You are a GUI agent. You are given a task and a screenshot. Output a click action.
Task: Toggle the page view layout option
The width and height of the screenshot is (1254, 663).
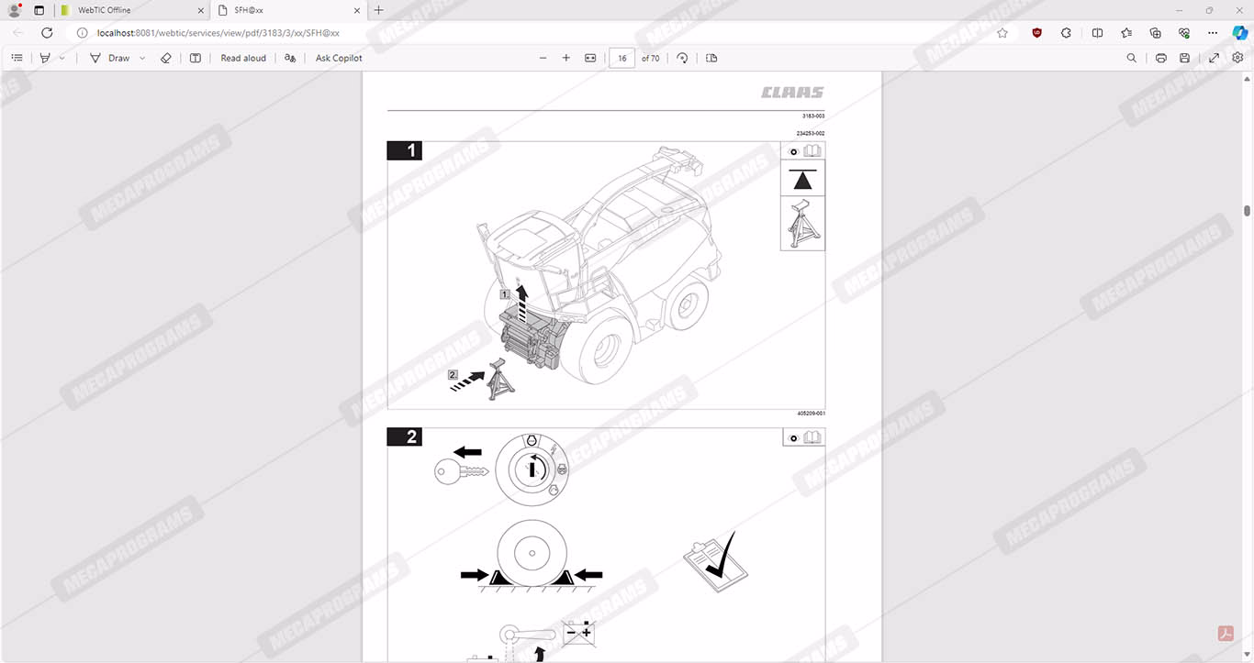click(x=711, y=58)
